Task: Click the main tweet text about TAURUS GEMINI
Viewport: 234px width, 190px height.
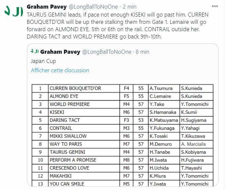Action: pyautogui.click(x=117, y=26)
